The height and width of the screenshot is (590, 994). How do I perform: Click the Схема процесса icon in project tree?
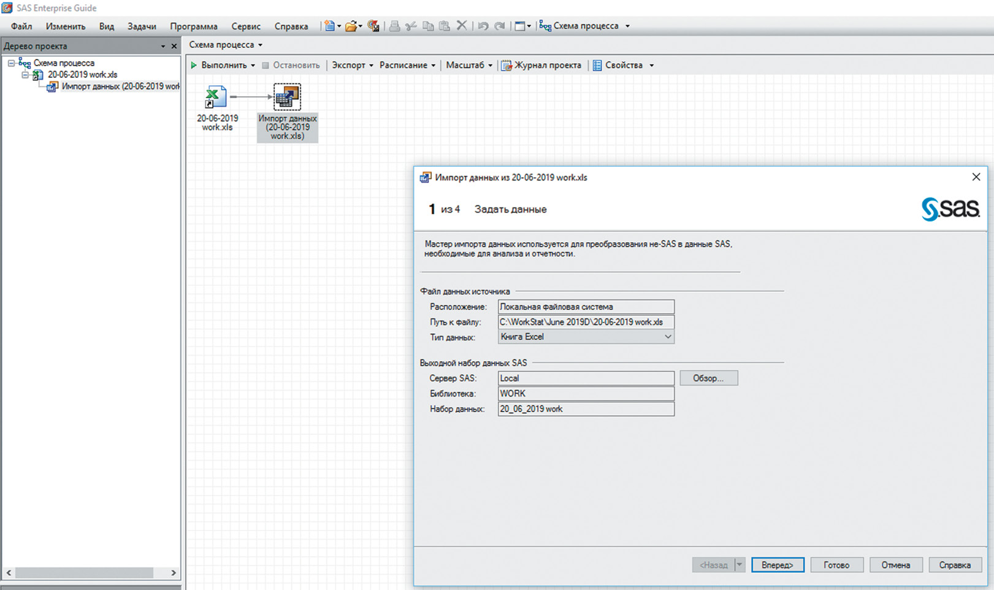(x=25, y=63)
